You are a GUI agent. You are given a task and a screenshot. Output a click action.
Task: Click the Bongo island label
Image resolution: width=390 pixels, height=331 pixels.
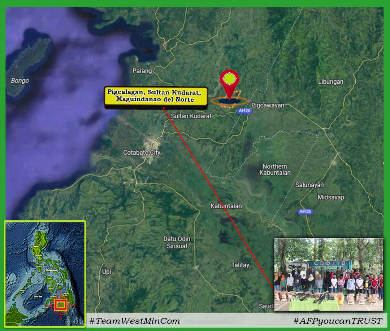tap(19, 80)
